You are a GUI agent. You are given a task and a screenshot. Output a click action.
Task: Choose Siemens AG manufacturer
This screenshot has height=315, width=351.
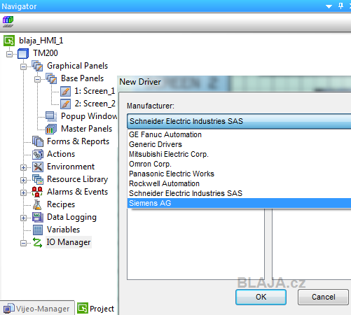(x=239, y=203)
